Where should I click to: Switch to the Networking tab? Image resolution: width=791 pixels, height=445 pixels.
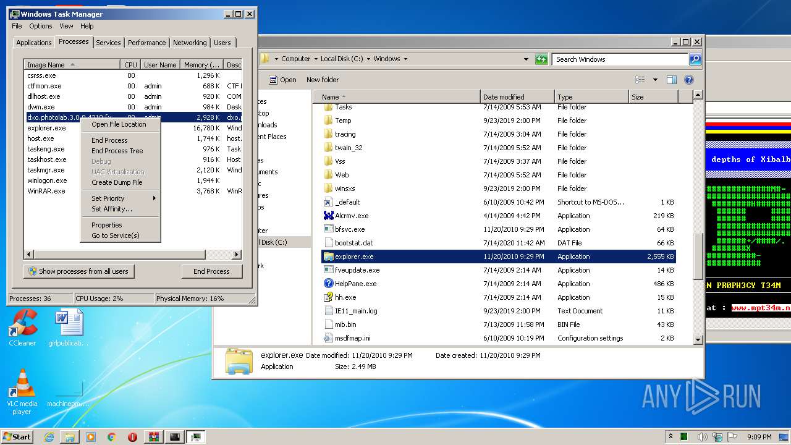190,43
